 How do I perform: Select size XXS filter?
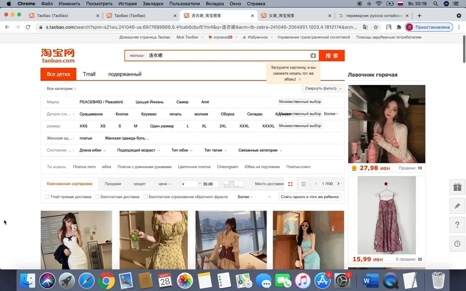coord(83,126)
